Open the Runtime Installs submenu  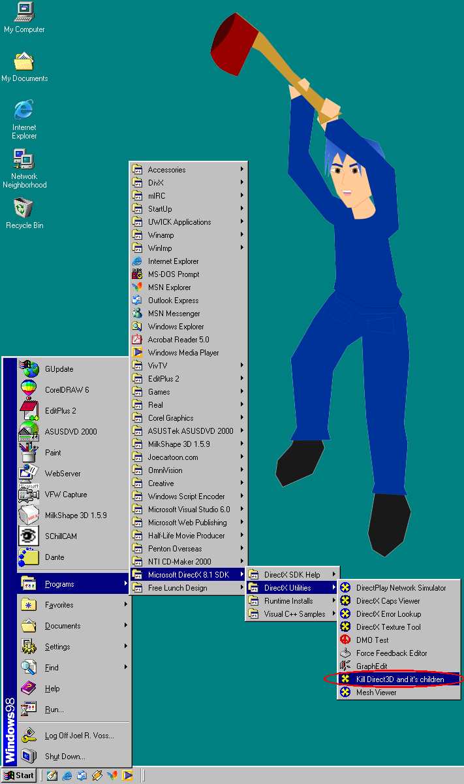tap(293, 601)
